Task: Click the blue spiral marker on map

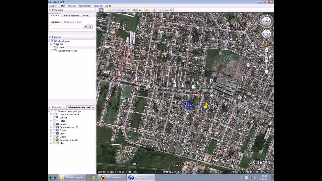Action: point(189,105)
